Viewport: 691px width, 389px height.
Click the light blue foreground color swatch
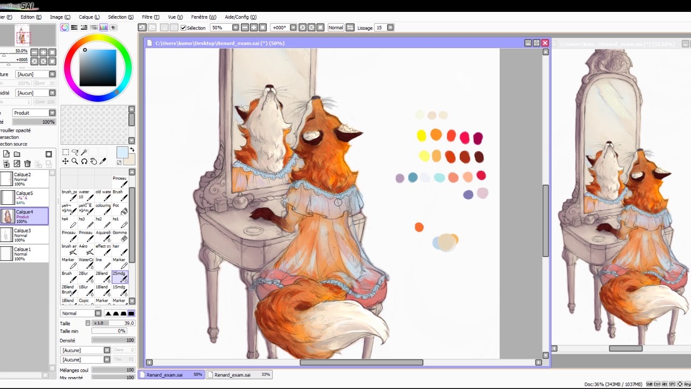[122, 153]
